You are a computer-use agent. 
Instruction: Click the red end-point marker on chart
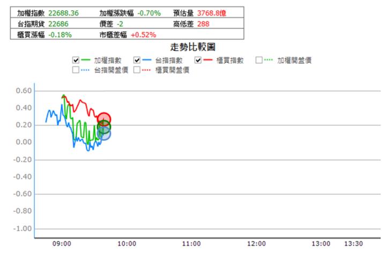point(104,119)
